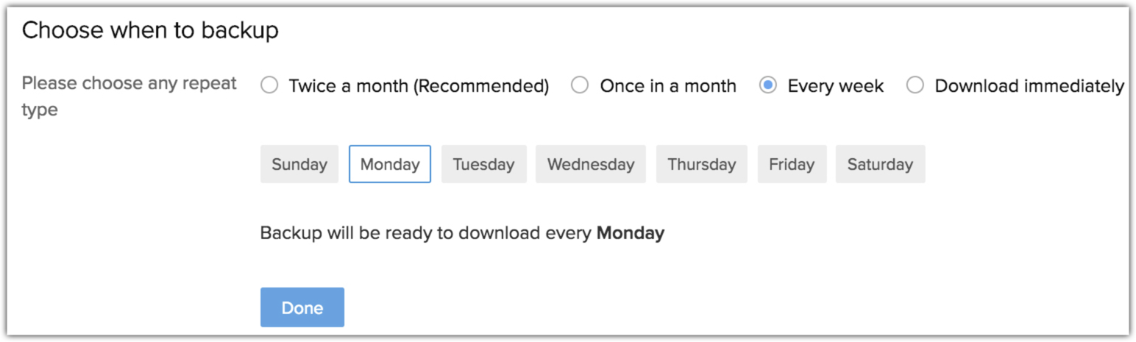Pick Sunday as the backup day
Screen dimensions: 1136x342
coord(299,164)
